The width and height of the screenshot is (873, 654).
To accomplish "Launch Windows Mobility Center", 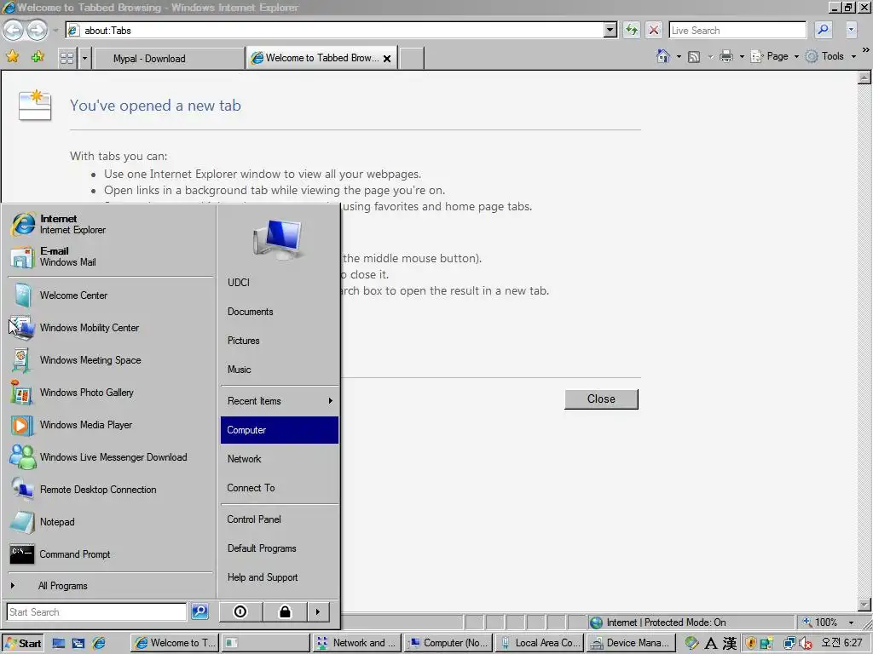I will click(110, 328).
